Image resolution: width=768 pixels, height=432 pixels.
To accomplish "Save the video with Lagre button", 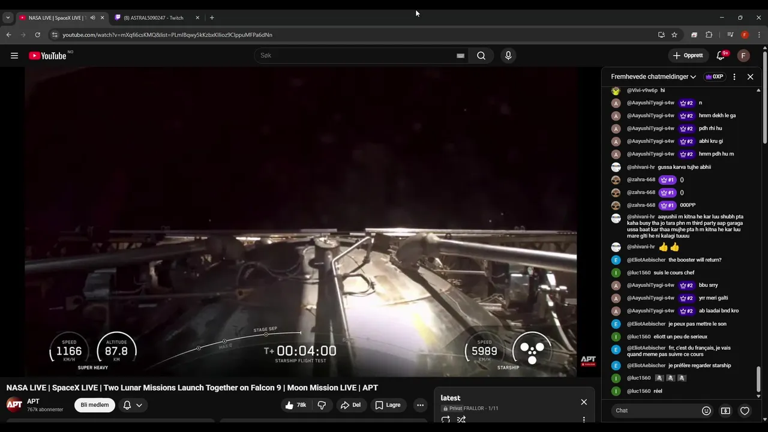I will [x=388, y=405].
